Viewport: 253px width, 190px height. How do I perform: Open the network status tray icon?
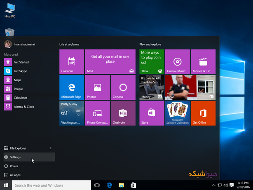pyautogui.click(x=220, y=185)
